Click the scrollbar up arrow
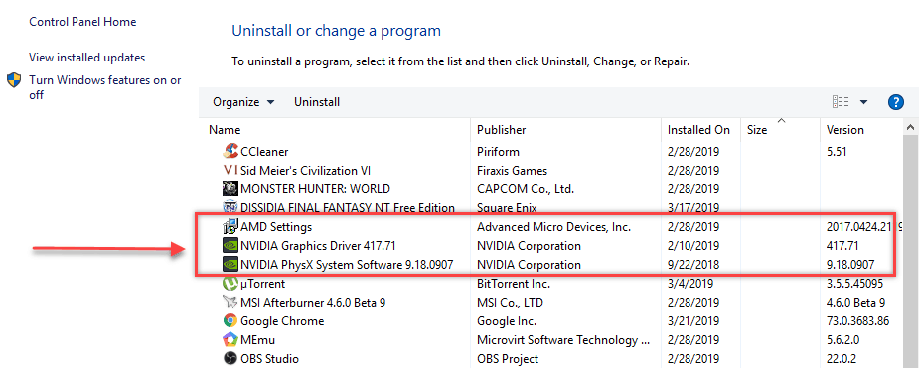Image resolution: width=919 pixels, height=368 pixels. tap(911, 128)
